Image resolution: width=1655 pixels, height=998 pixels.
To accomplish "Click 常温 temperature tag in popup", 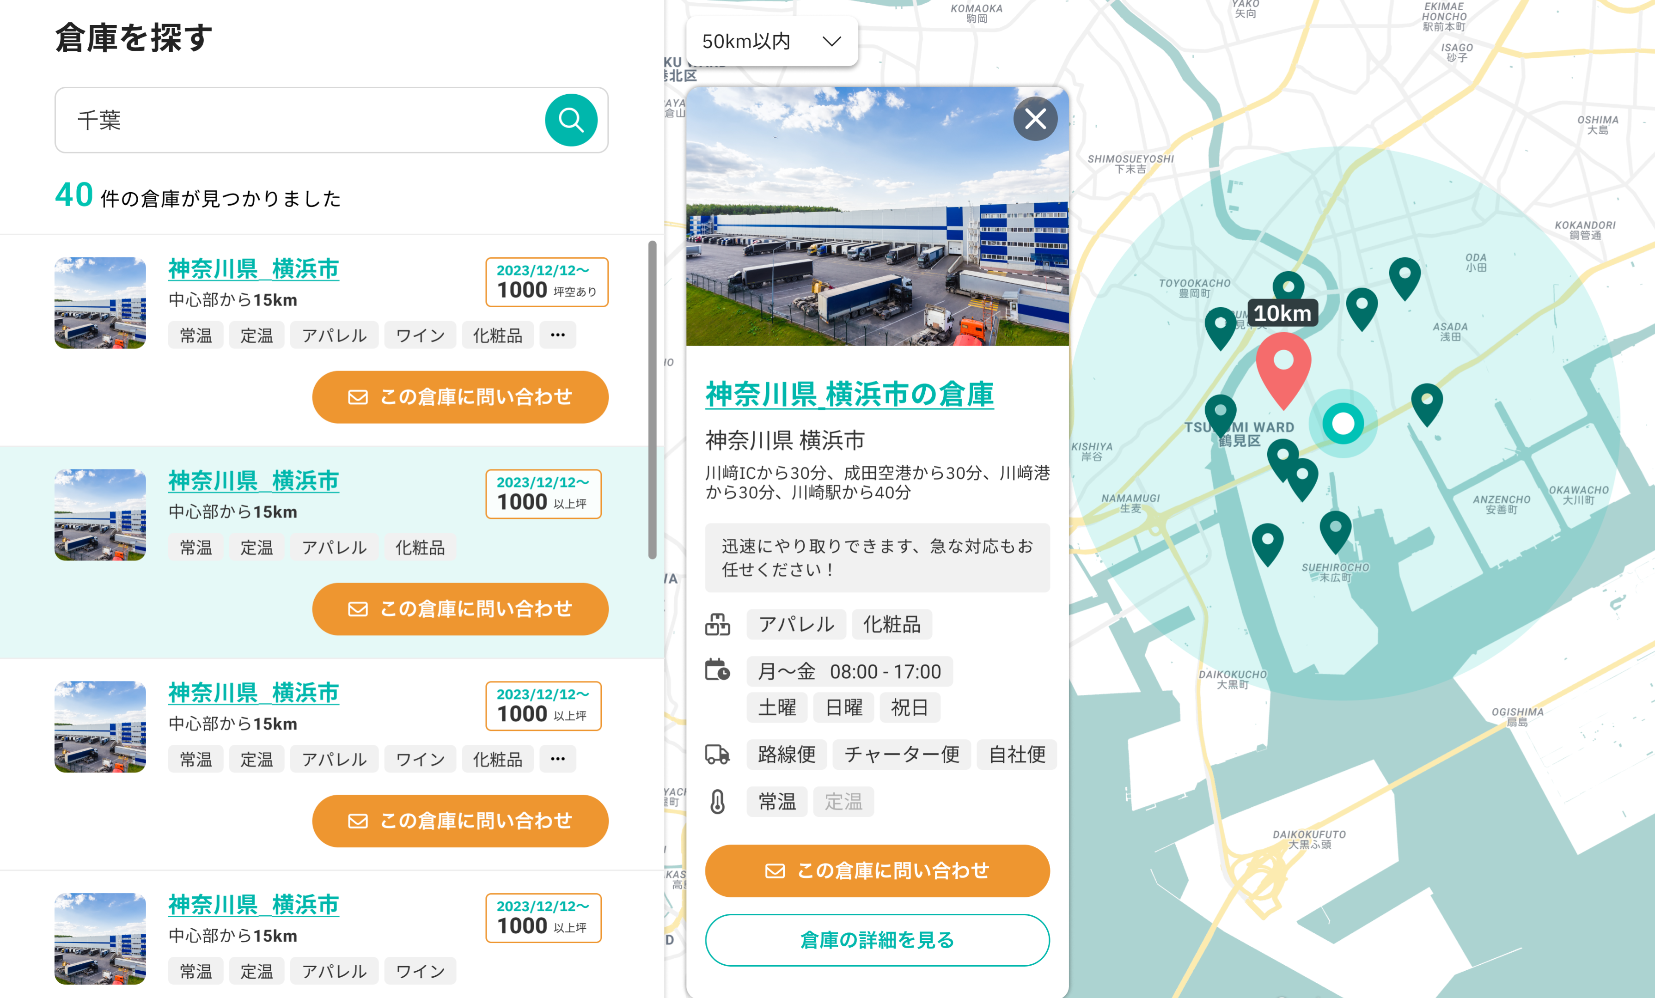I will coord(776,801).
